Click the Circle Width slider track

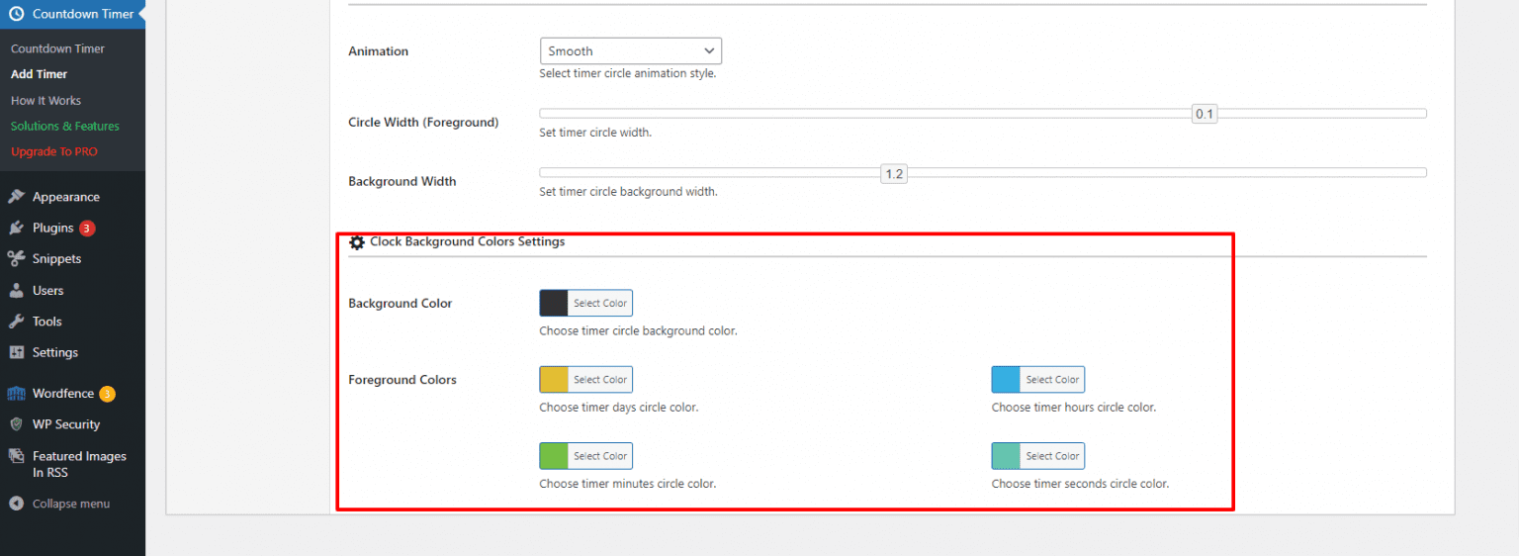tap(983, 114)
